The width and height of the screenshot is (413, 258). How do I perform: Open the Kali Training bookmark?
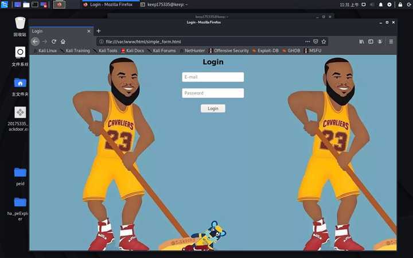75,50
